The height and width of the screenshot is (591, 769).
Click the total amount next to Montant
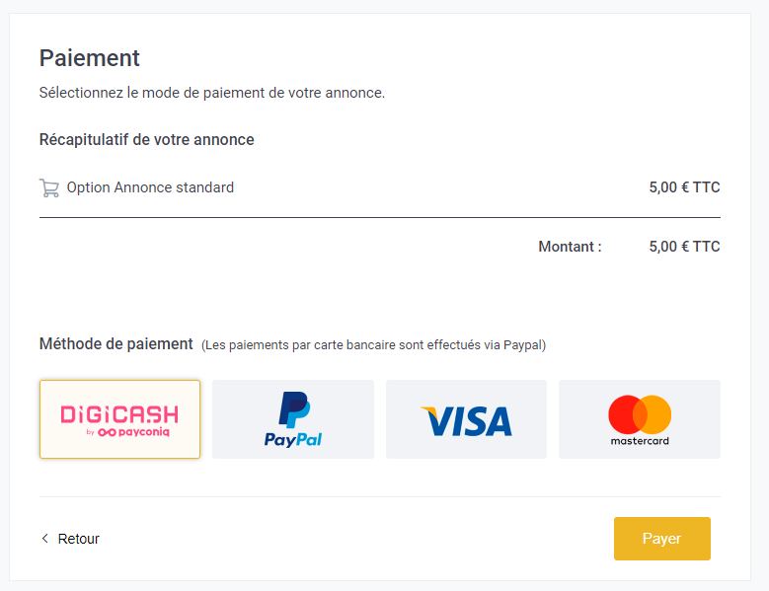tap(685, 247)
